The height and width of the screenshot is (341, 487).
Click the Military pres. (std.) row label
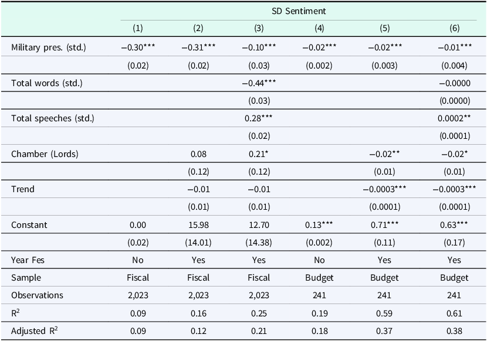click(x=49, y=47)
